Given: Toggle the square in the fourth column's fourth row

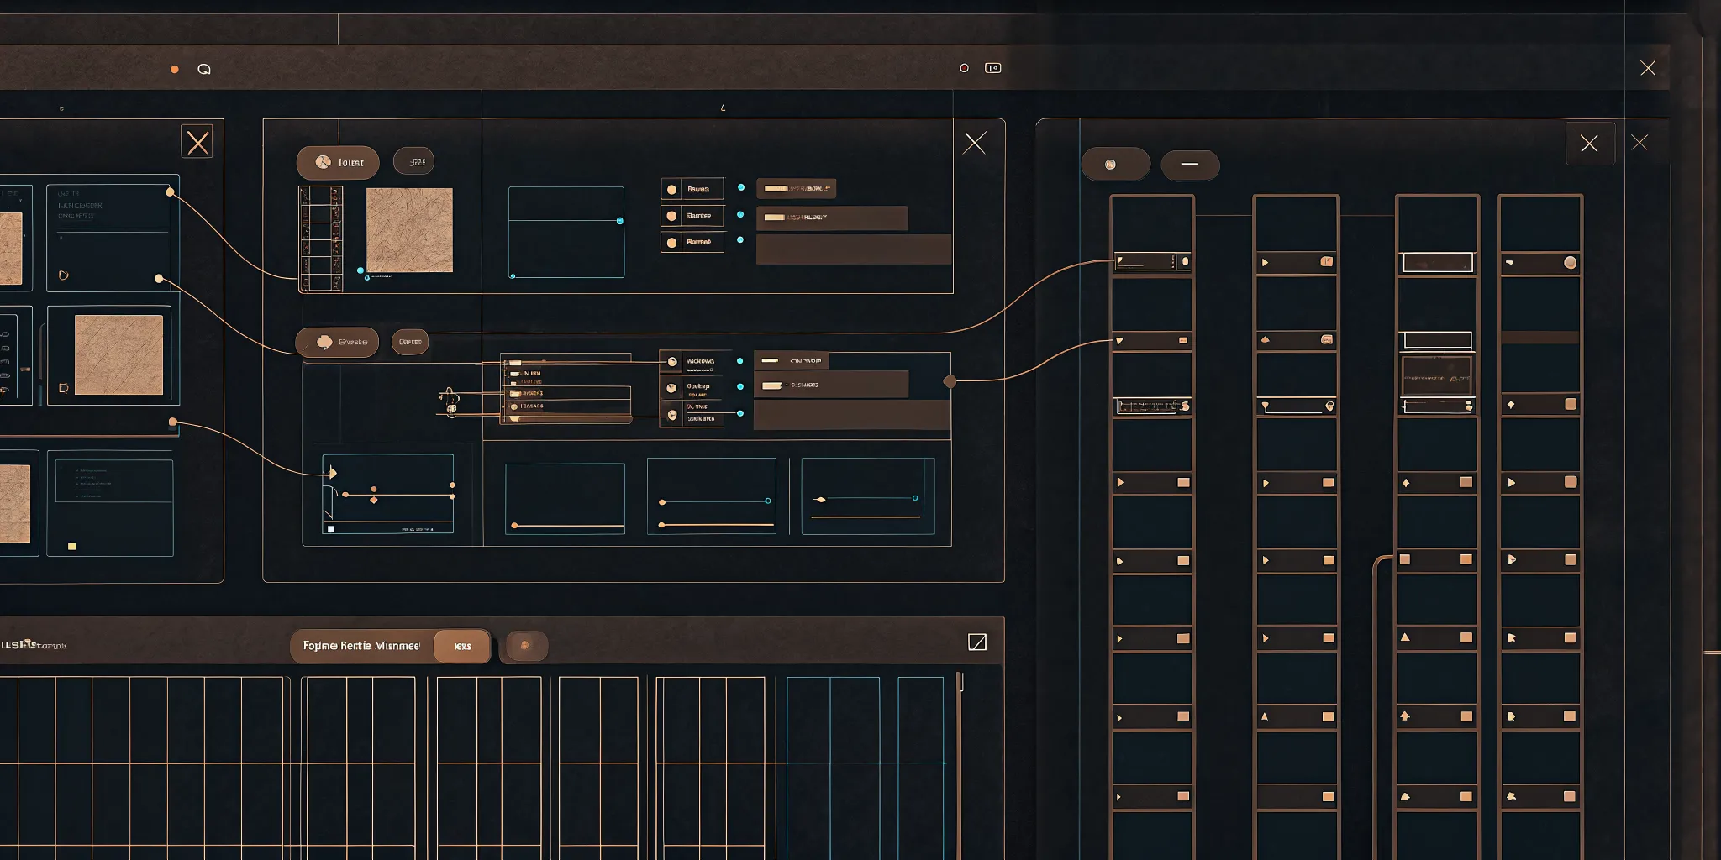Looking at the screenshot, I should pyautogui.click(x=1571, y=482).
